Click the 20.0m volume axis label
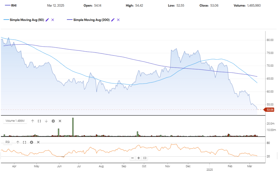Screen dimensions: 278x171 coord(270,124)
